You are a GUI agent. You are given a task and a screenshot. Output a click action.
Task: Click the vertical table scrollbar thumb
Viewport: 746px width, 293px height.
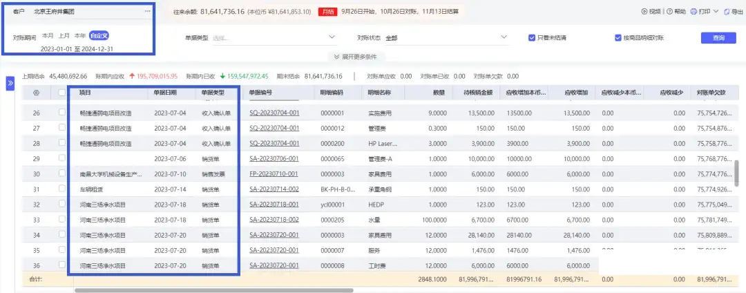point(736,173)
